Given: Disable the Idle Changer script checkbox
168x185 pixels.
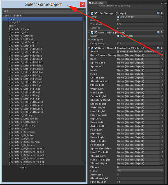Looking at the screenshot, I should point(96,13).
